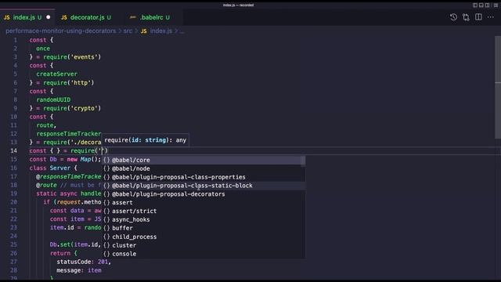Click module icon beside @babel/core

click(106, 160)
